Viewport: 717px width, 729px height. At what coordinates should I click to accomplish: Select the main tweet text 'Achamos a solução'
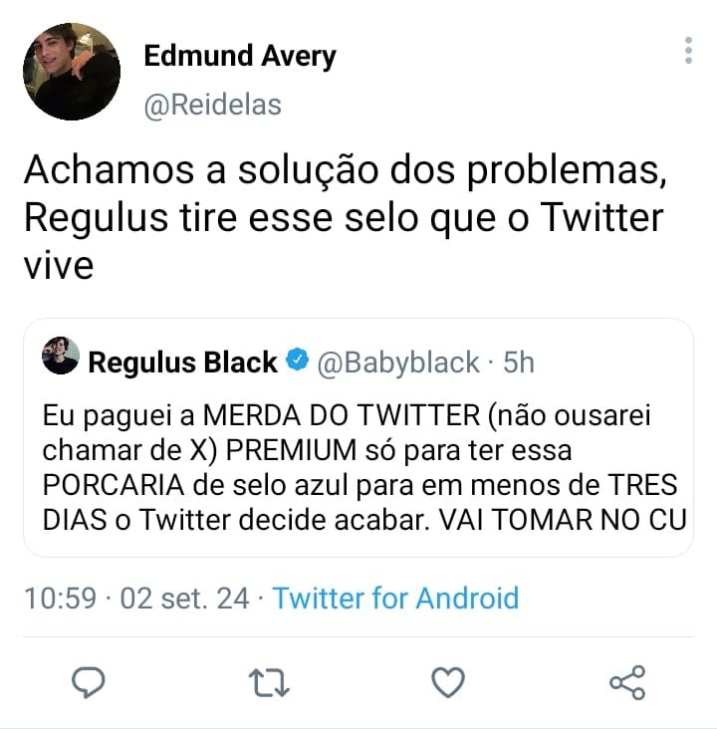pos(201,169)
